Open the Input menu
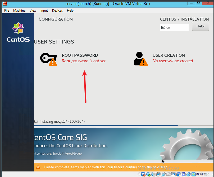The image size is (214, 177). [44, 11]
